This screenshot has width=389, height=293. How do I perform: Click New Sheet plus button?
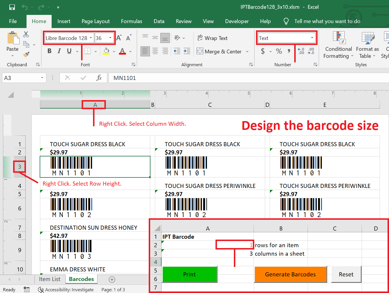112,280
